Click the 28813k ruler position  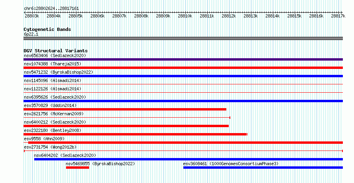[251, 16]
